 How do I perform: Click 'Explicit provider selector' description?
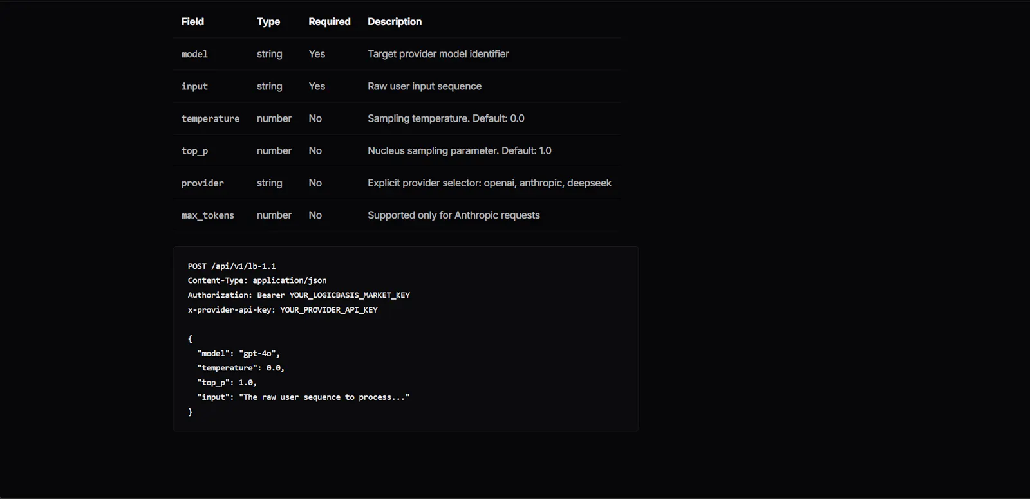(x=490, y=183)
